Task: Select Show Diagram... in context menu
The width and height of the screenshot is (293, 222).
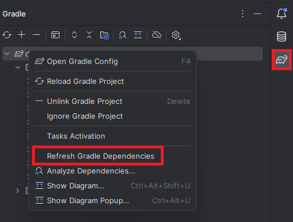Action: [x=113, y=186]
